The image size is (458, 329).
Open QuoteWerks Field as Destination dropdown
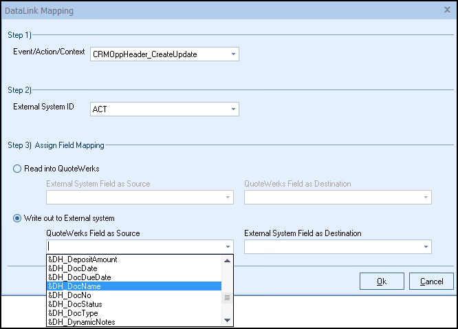425,198
